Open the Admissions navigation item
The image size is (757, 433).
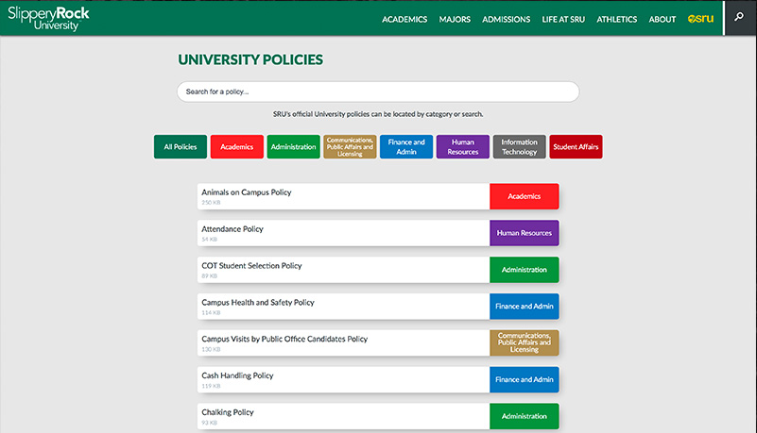506,19
